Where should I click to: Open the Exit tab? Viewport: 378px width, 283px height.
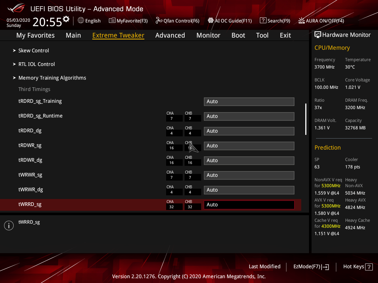[285, 35]
